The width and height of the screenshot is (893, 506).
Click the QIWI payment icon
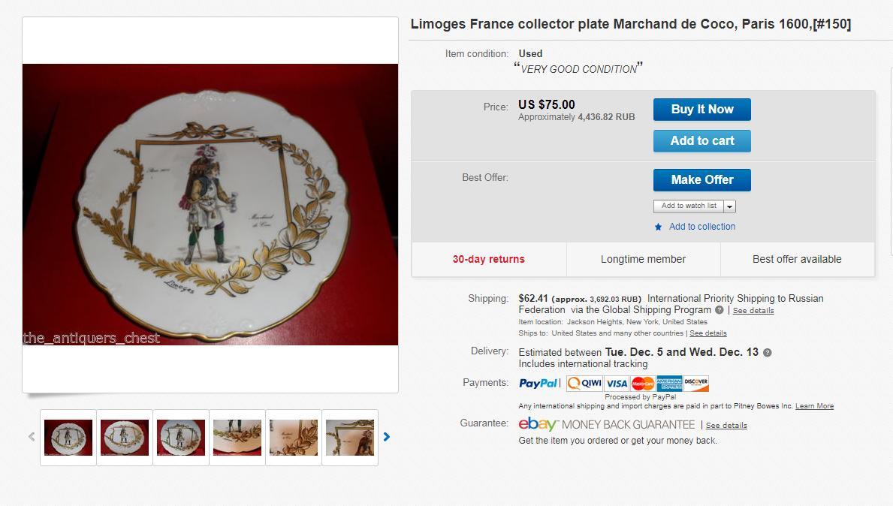584,384
